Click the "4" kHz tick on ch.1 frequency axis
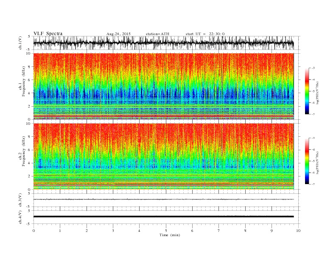The height and width of the screenshot is (259, 336). [29, 93]
